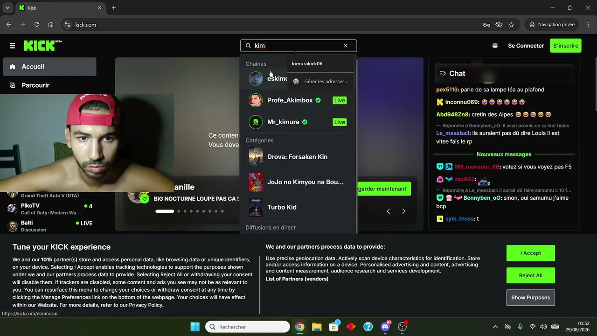
Task: Click I Accept on cookie banner
Action: [x=531, y=253]
